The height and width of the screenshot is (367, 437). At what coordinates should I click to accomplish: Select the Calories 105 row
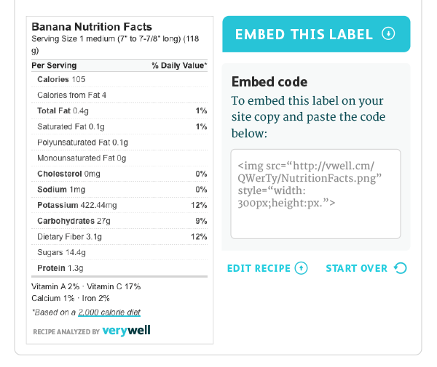coord(119,79)
